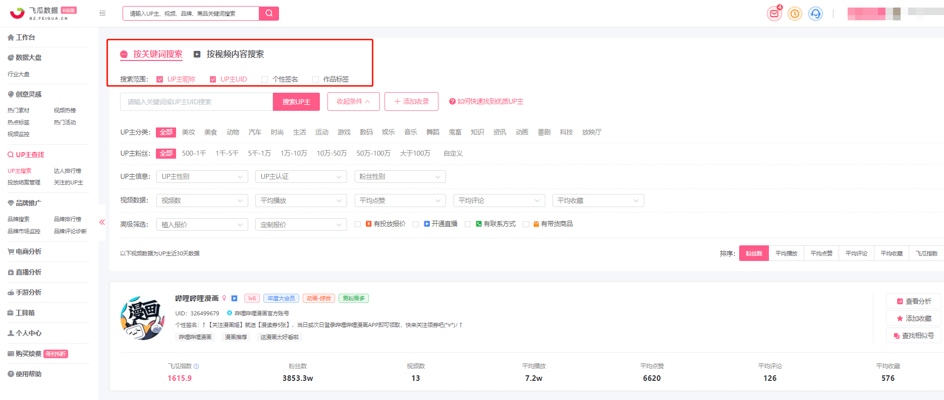Open the 哔哩哔哩漫画 avatar thumbnail

tap(143, 318)
